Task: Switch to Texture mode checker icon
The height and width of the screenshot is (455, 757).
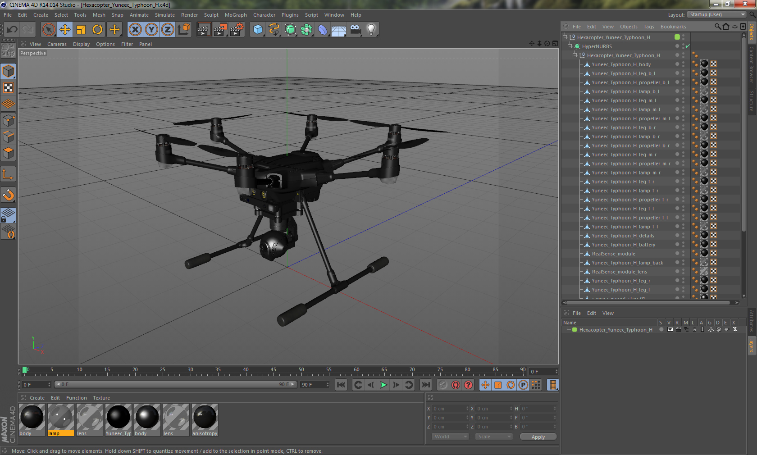Action: tap(8, 88)
